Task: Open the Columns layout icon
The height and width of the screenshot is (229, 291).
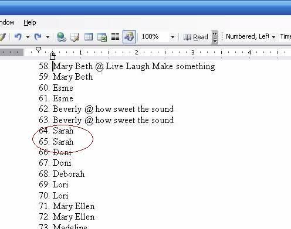Action: [x=115, y=37]
